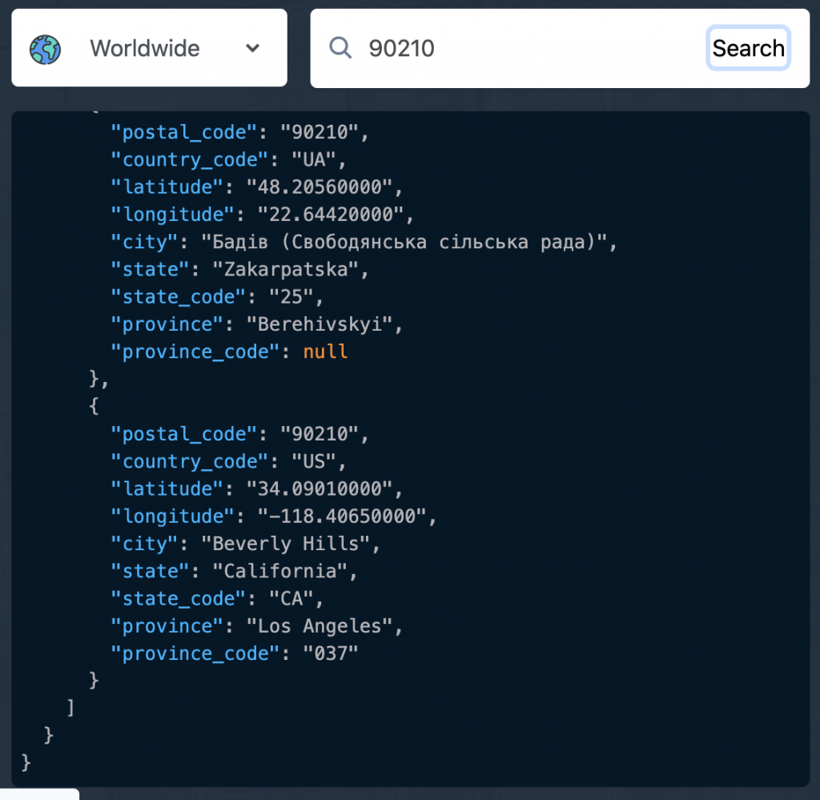Click the state_code value "25"
This screenshot has height=800, width=820.
[291, 296]
